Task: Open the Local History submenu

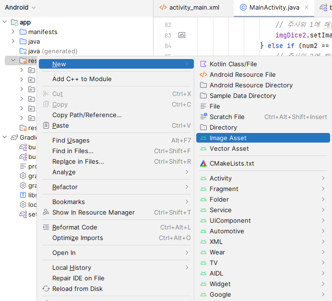Action: (116, 267)
